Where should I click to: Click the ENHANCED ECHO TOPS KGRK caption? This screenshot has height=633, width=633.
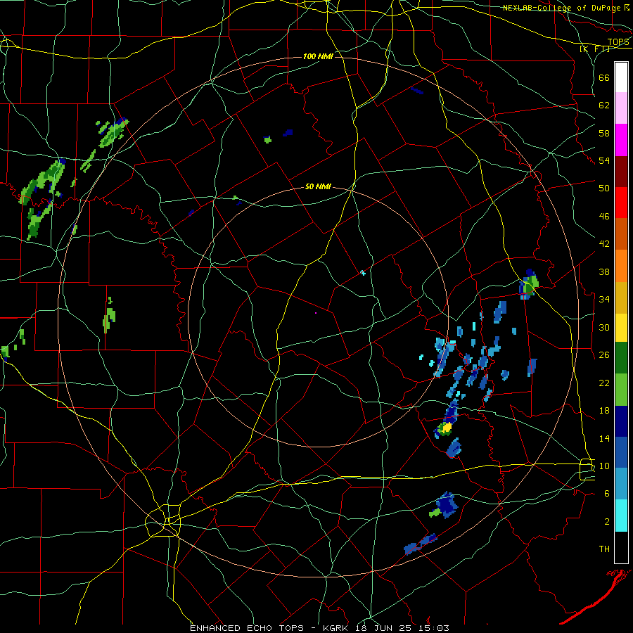coord(319,628)
